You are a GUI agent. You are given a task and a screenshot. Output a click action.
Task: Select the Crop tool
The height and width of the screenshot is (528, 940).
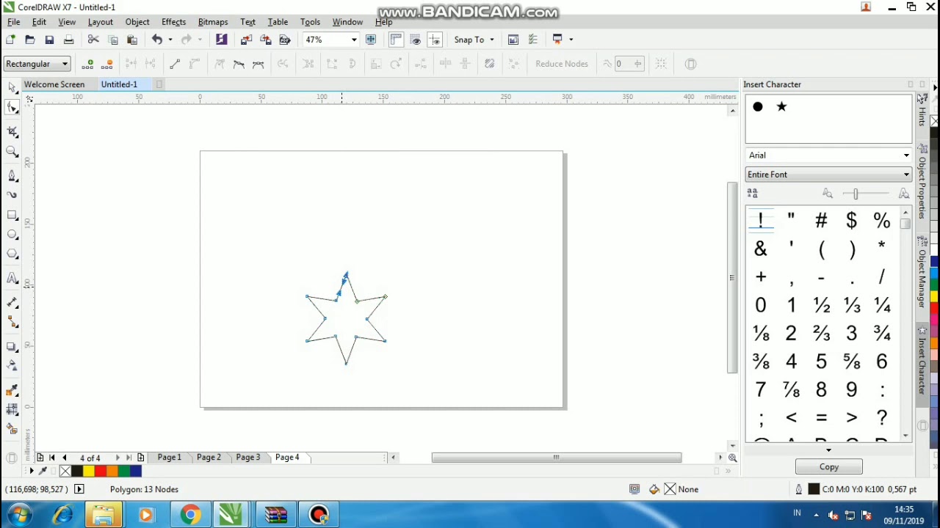click(12, 131)
